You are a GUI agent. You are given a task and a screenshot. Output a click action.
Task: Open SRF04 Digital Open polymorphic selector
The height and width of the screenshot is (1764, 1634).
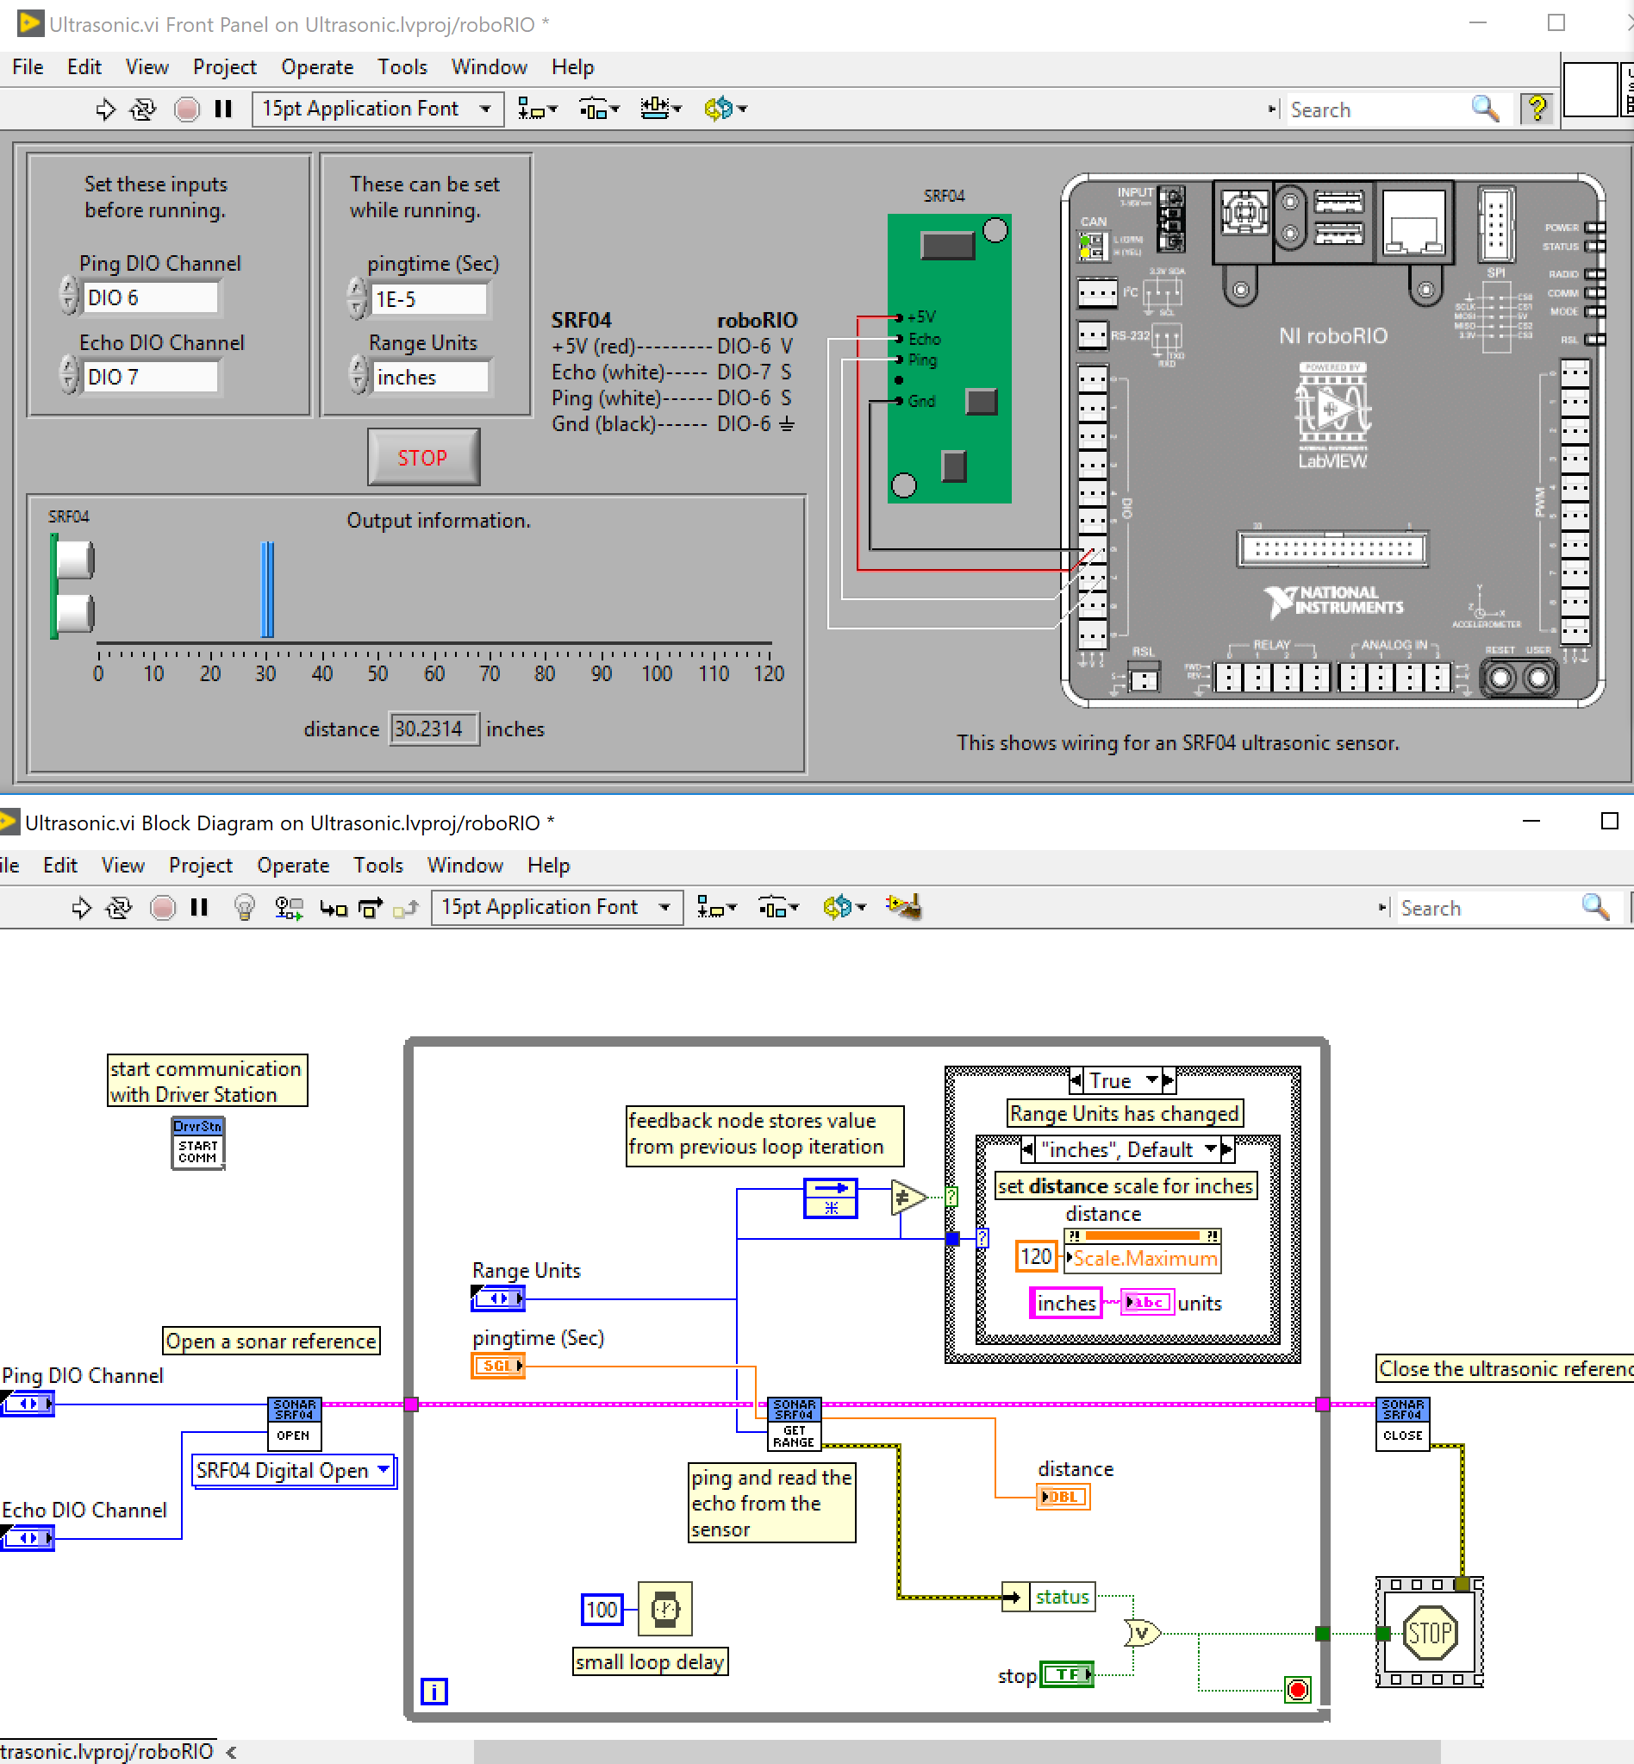pos(294,1471)
